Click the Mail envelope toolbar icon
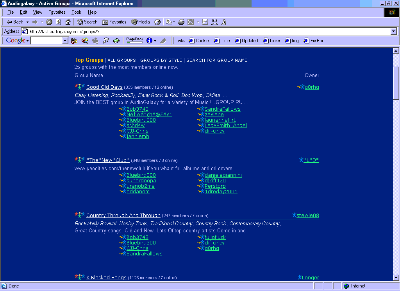This screenshot has height=291, width=400. click(169, 22)
